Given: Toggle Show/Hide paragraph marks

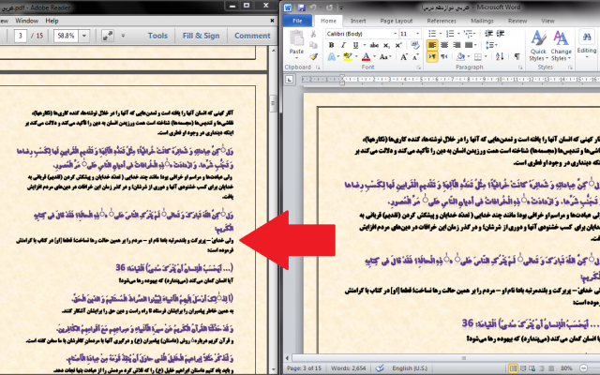Looking at the screenshot, I should 517,57.
